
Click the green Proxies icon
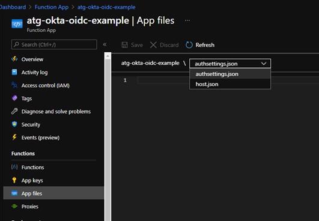click(14, 207)
